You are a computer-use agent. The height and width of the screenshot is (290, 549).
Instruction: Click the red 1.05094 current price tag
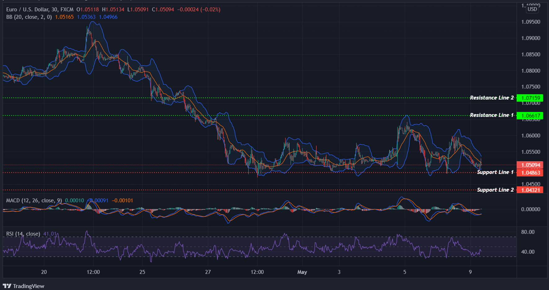[530, 165]
